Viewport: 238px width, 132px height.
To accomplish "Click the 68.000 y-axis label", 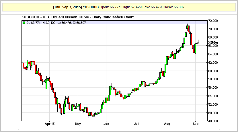I will pyautogui.click(x=213, y=37).
